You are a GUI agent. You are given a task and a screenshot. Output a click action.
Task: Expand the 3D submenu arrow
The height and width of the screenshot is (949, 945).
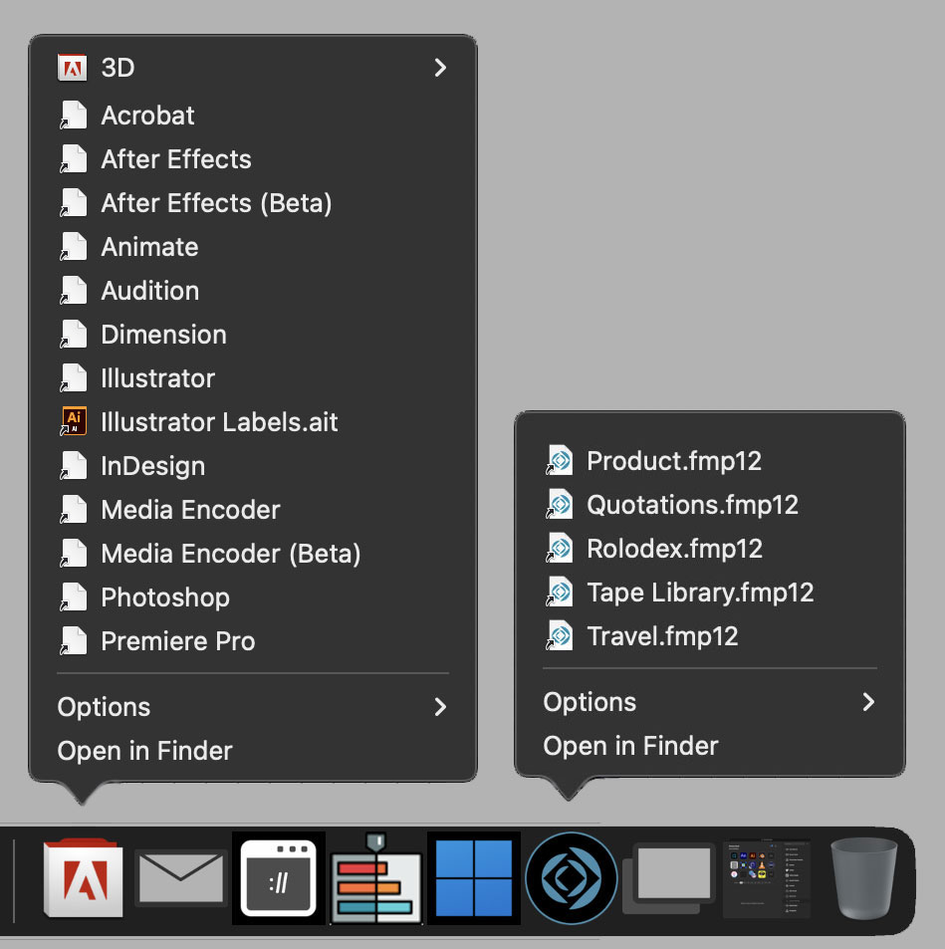point(440,68)
